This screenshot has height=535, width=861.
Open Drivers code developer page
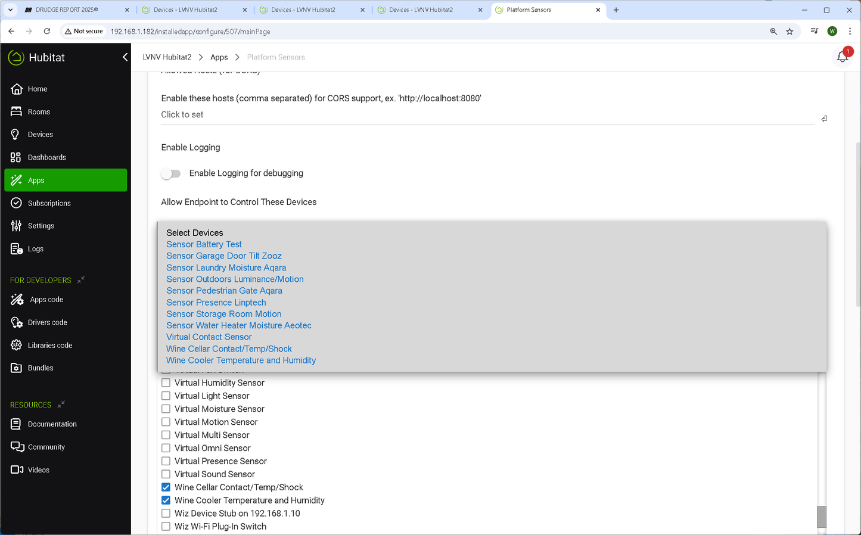tap(17, 322)
